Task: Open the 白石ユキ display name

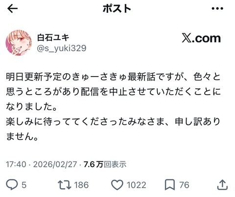Action: (53, 38)
